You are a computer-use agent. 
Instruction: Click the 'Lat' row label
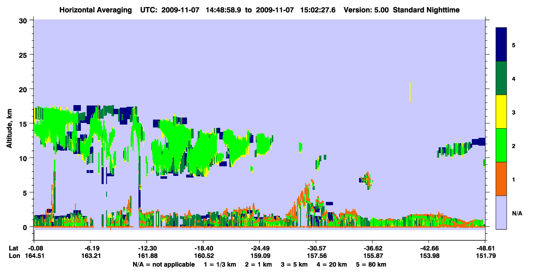pos(14,248)
